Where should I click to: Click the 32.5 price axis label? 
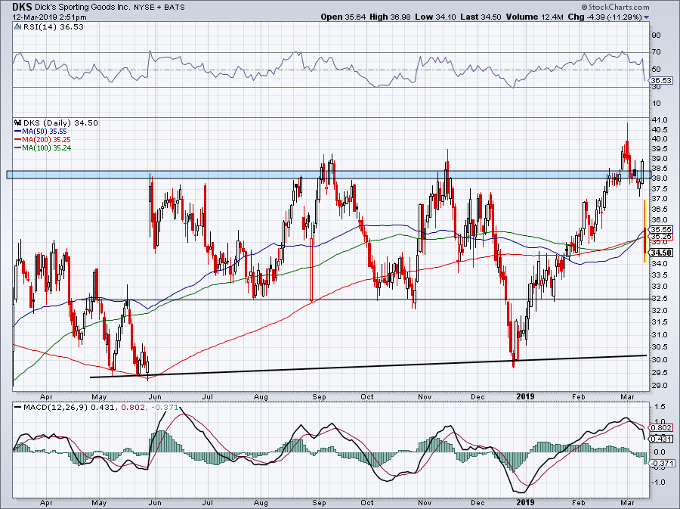point(659,299)
